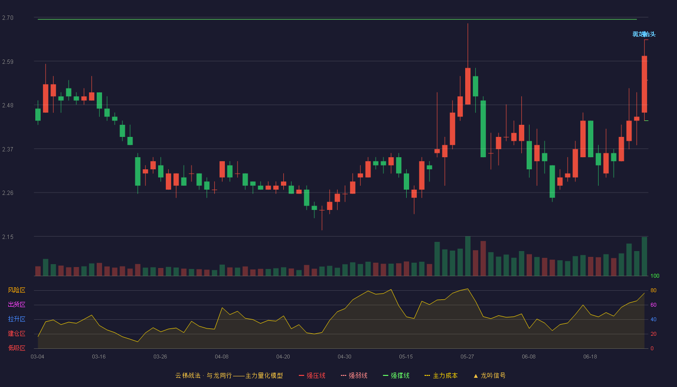Toggle the 龙吟信号 triangle legend entry

point(489,375)
